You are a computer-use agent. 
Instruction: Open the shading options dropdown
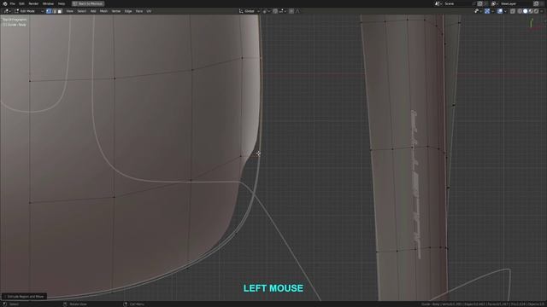point(541,11)
